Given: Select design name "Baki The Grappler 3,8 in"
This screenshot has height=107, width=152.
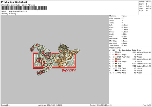Looking at the screenshot, I should [18, 11].
